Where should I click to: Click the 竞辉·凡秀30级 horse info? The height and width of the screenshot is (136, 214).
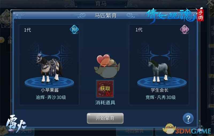pyautogui.click(x=160, y=97)
